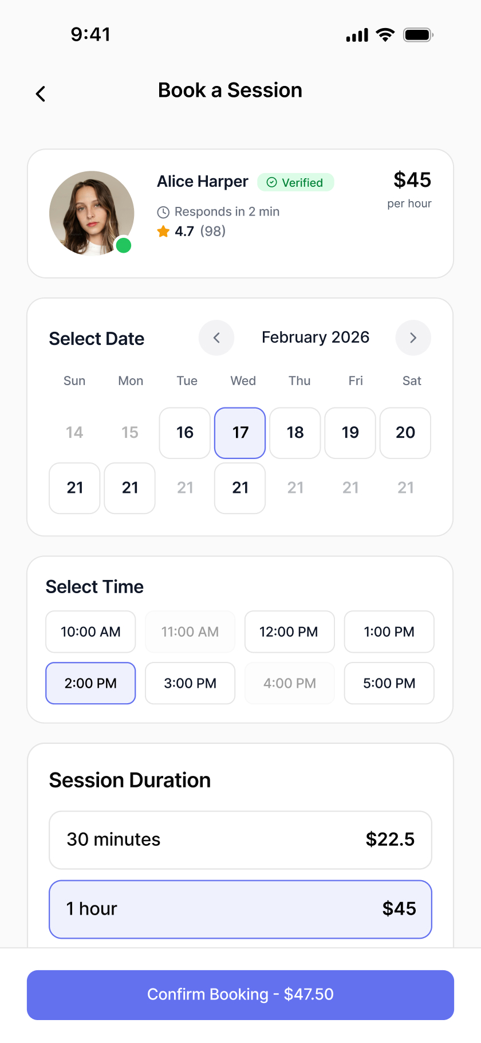Open Alice Harper's profile photo
The image size is (481, 1043).
click(x=92, y=213)
